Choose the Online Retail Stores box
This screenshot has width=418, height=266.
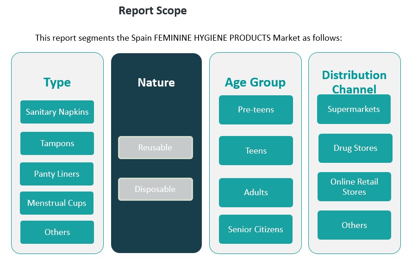tap(354, 187)
